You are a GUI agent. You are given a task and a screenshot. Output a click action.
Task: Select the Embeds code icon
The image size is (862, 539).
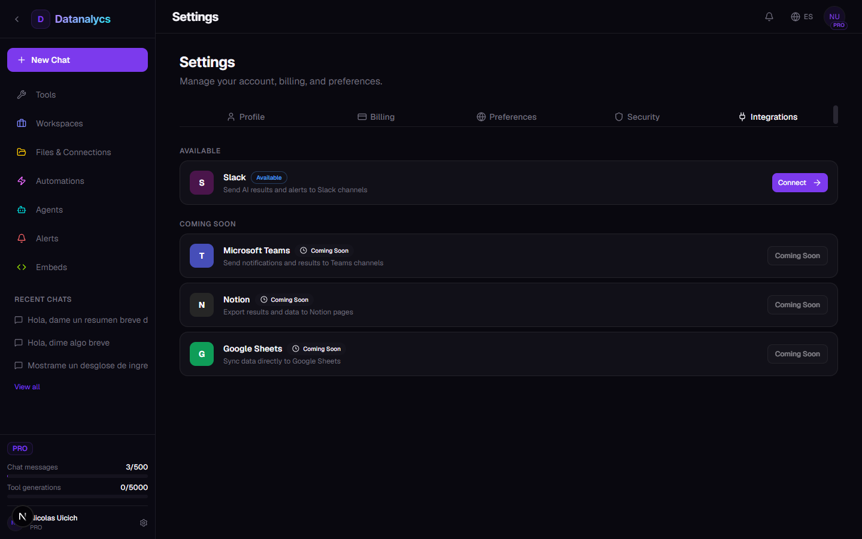[x=22, y=267]
